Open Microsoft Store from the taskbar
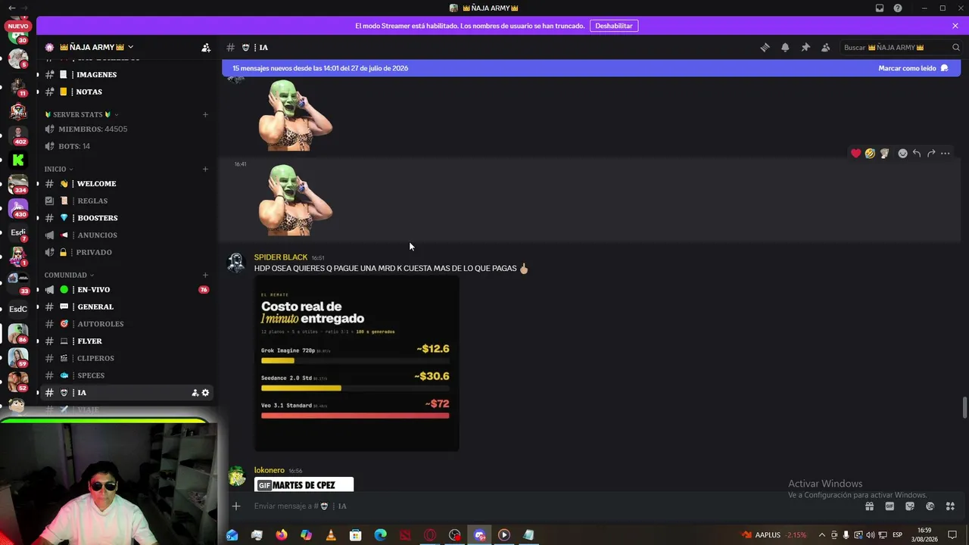Image resolution: width=969 pixels, height=545 pixels. [x=355, y=535]
